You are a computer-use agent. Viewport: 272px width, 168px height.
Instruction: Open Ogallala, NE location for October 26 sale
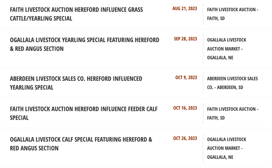tap(226, 148)
